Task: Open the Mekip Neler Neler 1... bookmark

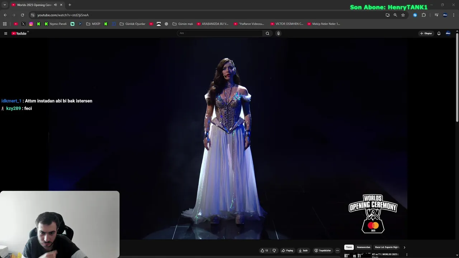Action: pyautogui.click(x=324, y=24)
